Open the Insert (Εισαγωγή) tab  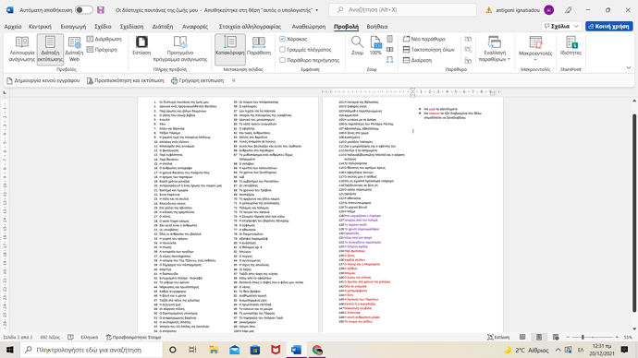pos(73,27)
